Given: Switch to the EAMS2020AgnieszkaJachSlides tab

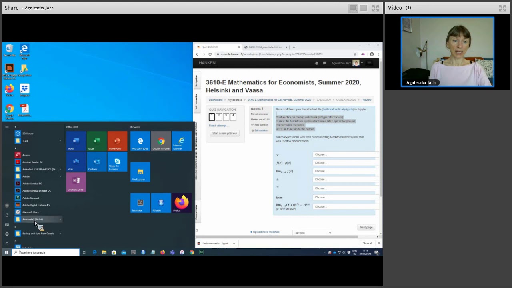Looking at the screenshot, I should point(265,47).
